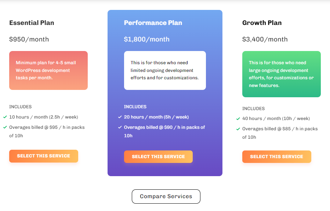Click the red Essential Plan description box
Viewport: 330px width, 211px height.
point(48,70)
